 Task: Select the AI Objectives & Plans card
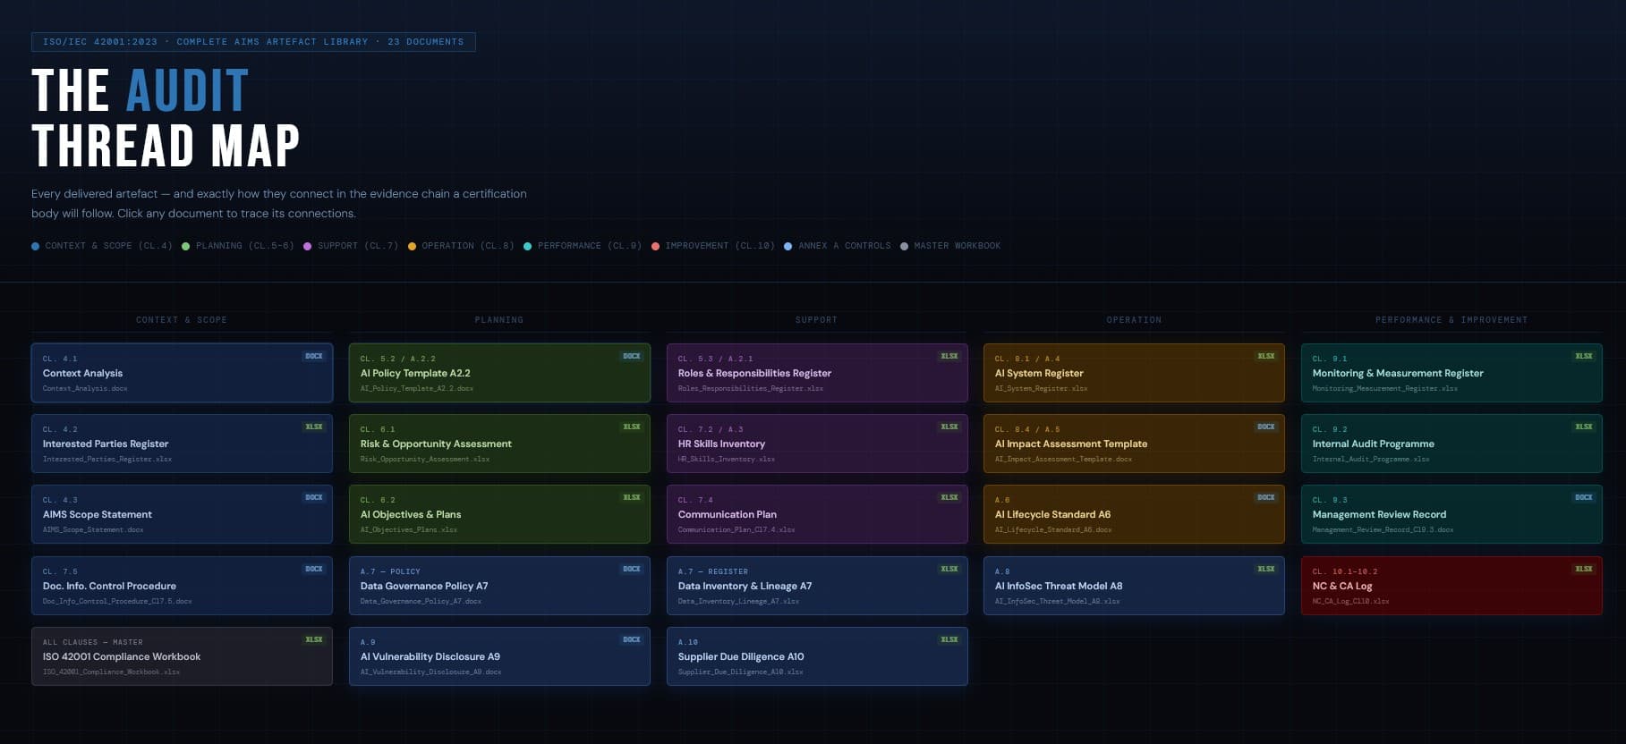499,514
